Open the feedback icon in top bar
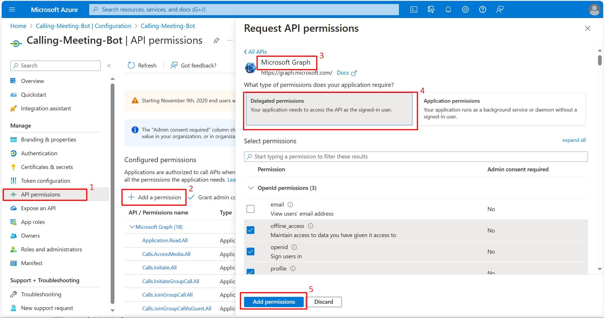This screenshot has height=318, width=604. point(500,10)
